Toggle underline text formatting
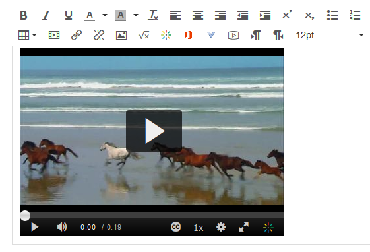 (69, 15)
